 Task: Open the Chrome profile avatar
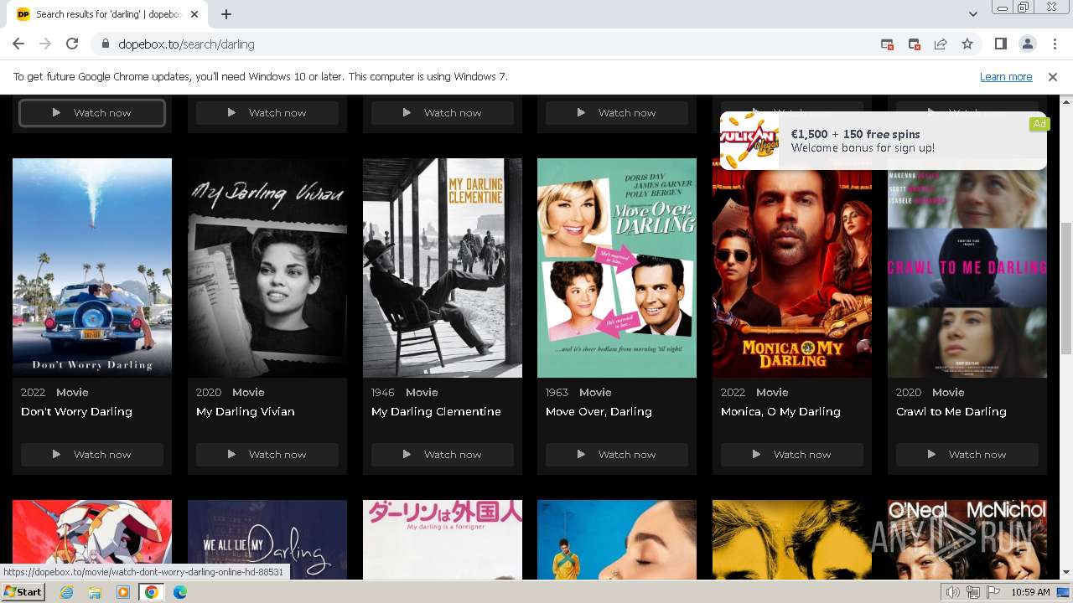coord(1027,44)
